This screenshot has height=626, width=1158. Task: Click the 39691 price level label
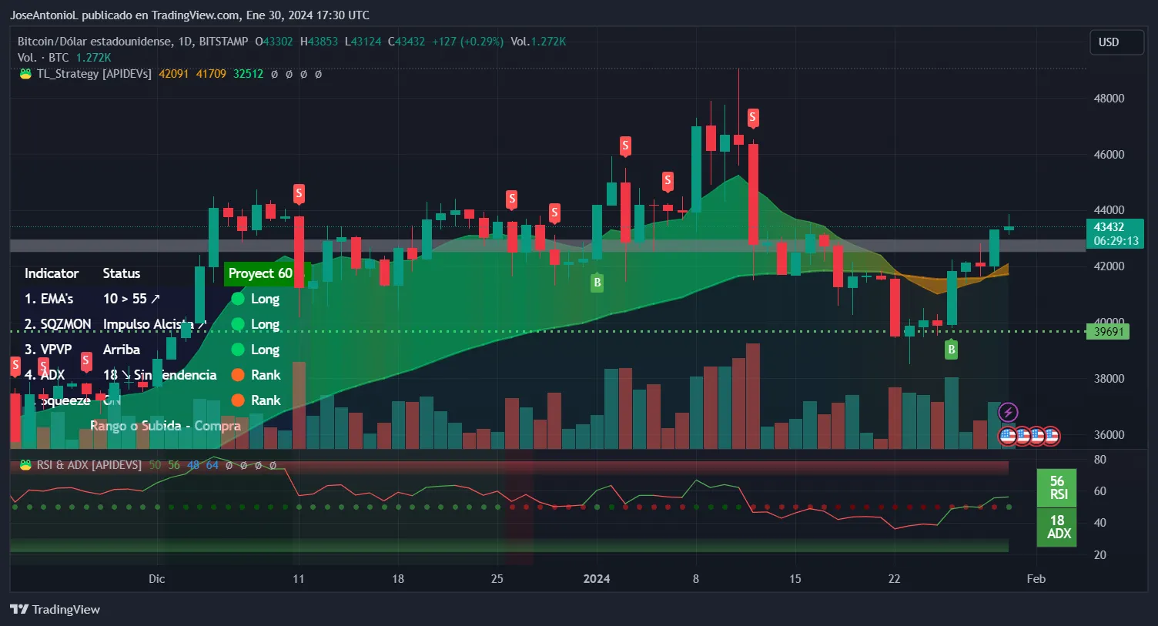coord(1108,332)
